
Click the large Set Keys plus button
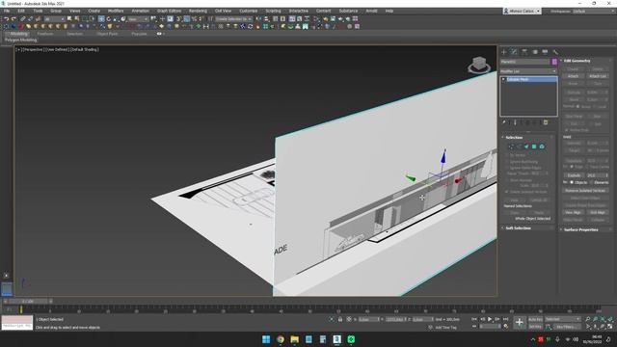click(x=520, y=323)
